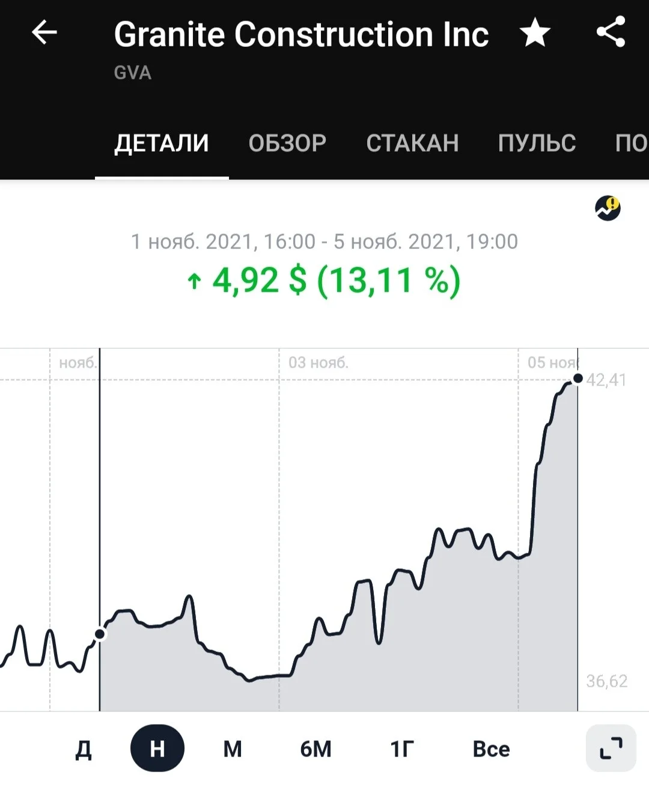Open the СТАКАН tab
The width and height of the screenshot is (649, 810).
click(412, 143)
